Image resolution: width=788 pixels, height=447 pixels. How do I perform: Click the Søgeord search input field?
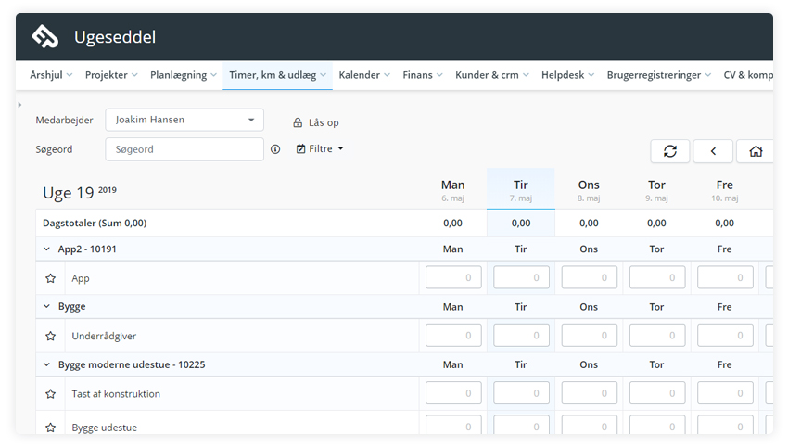coord(184,149)
